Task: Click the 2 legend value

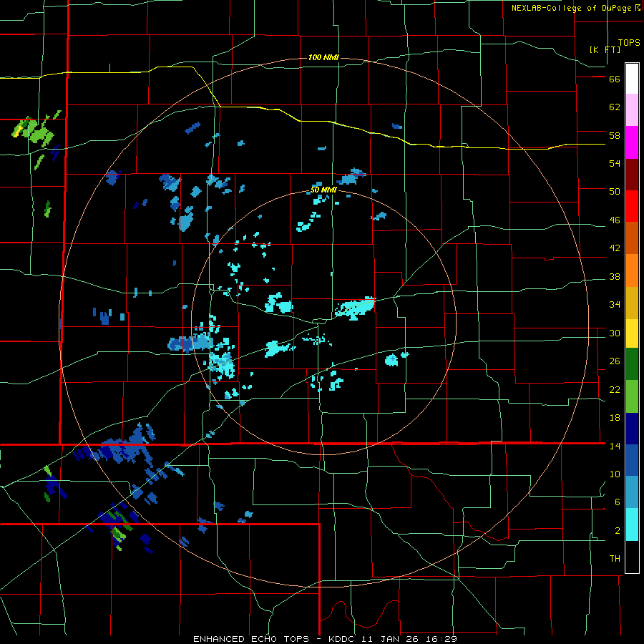Action: (x=618, y=531)
